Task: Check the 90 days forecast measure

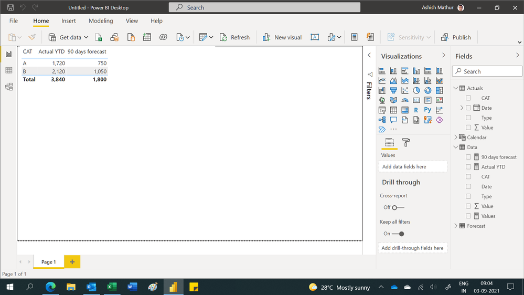Action: tap(468, 157)
